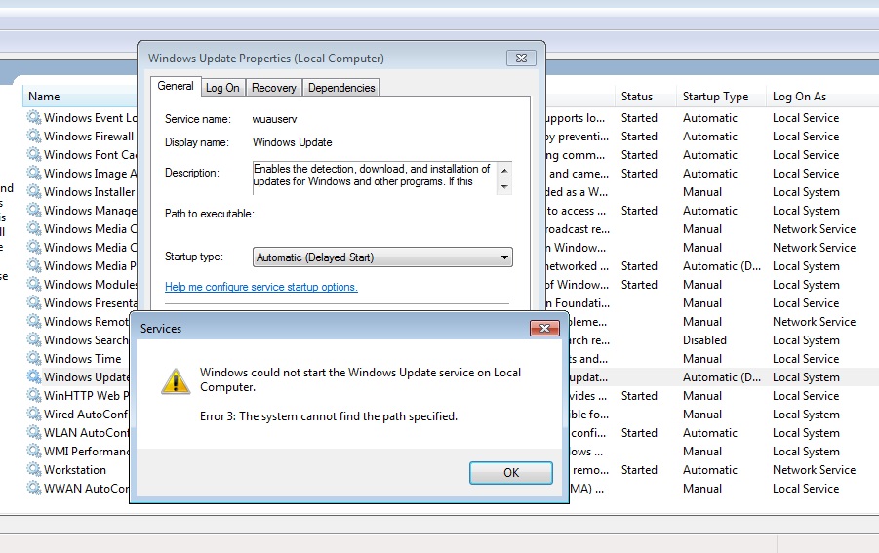Select the Windows Firewall service name
879x553 pixels.
89,137
